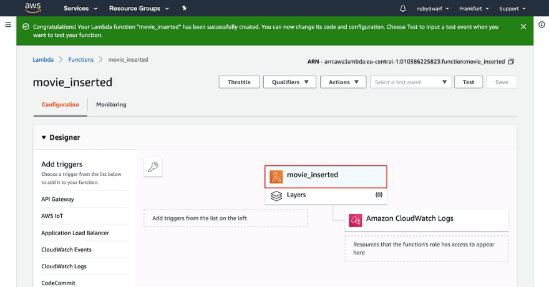Image resolution: width=549 pixels, height=287 pixels.
Task: Open the notifications bell
Action: pos(402,8)
